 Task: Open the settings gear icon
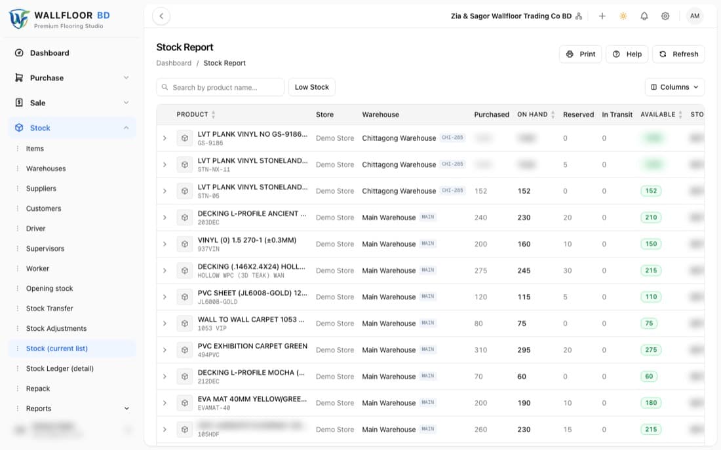(x=665, y=16)
